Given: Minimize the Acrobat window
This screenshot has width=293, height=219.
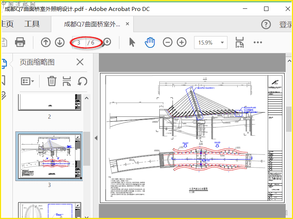Looking at the screenshot, I should click(x=245, y=9).
